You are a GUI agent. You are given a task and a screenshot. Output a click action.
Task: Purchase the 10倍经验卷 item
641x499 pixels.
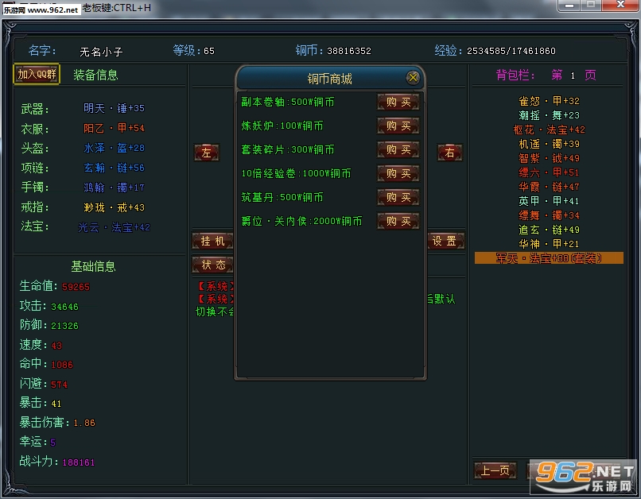tap(398, 173)
